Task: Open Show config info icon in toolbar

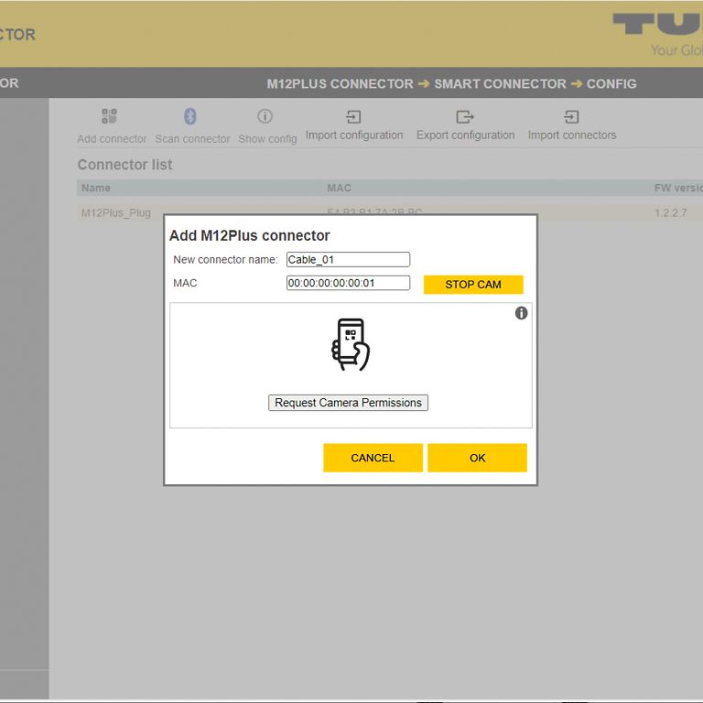Action: pyautogui.click(x=265, y=116)
